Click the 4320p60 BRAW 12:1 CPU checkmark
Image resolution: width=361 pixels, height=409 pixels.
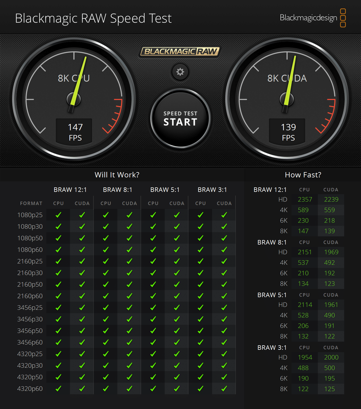tap(58, 389)
